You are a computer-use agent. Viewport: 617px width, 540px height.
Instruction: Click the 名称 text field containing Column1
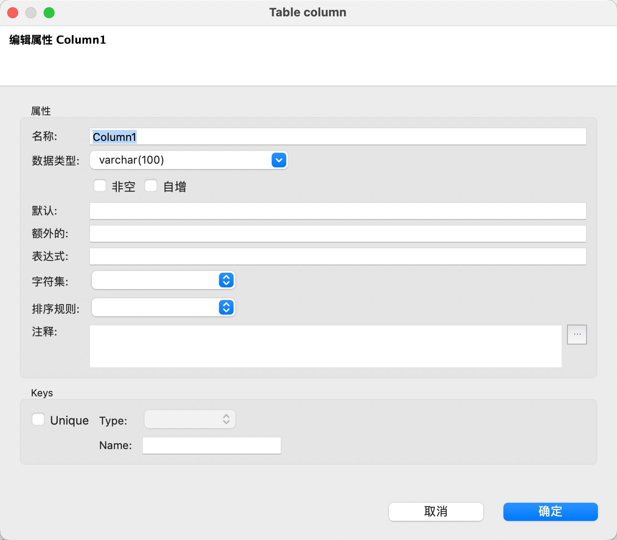(337, 137)
